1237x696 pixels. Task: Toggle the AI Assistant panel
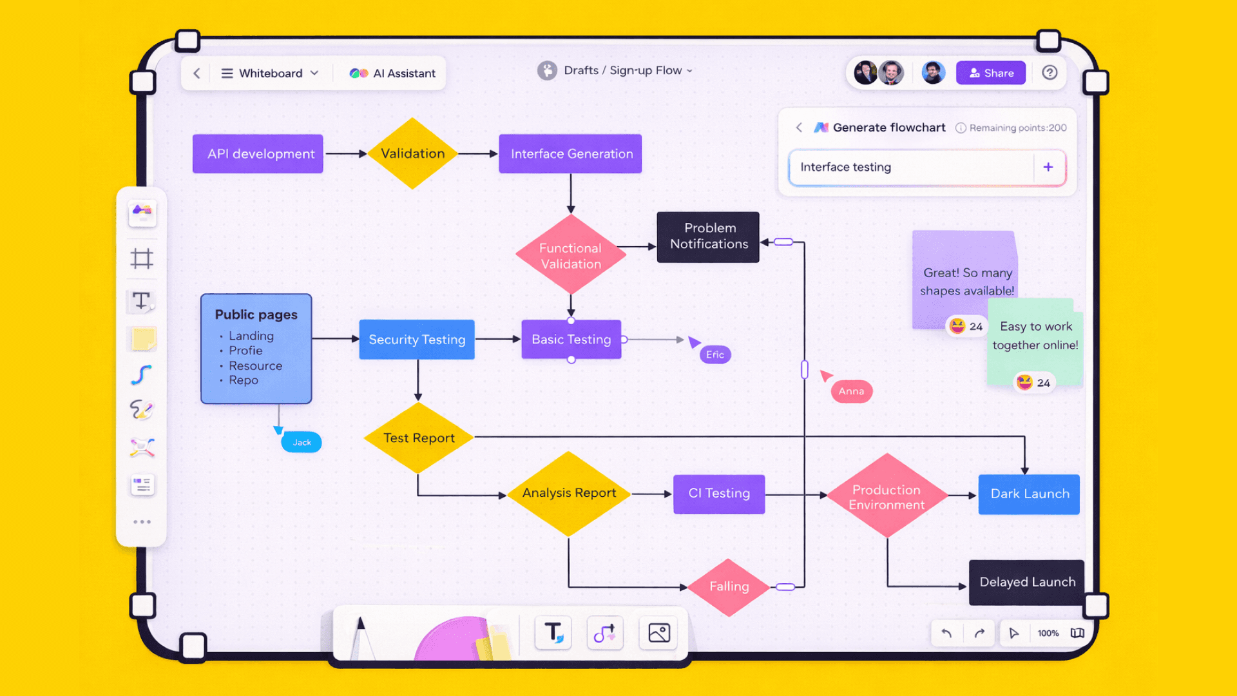point(391,73)
